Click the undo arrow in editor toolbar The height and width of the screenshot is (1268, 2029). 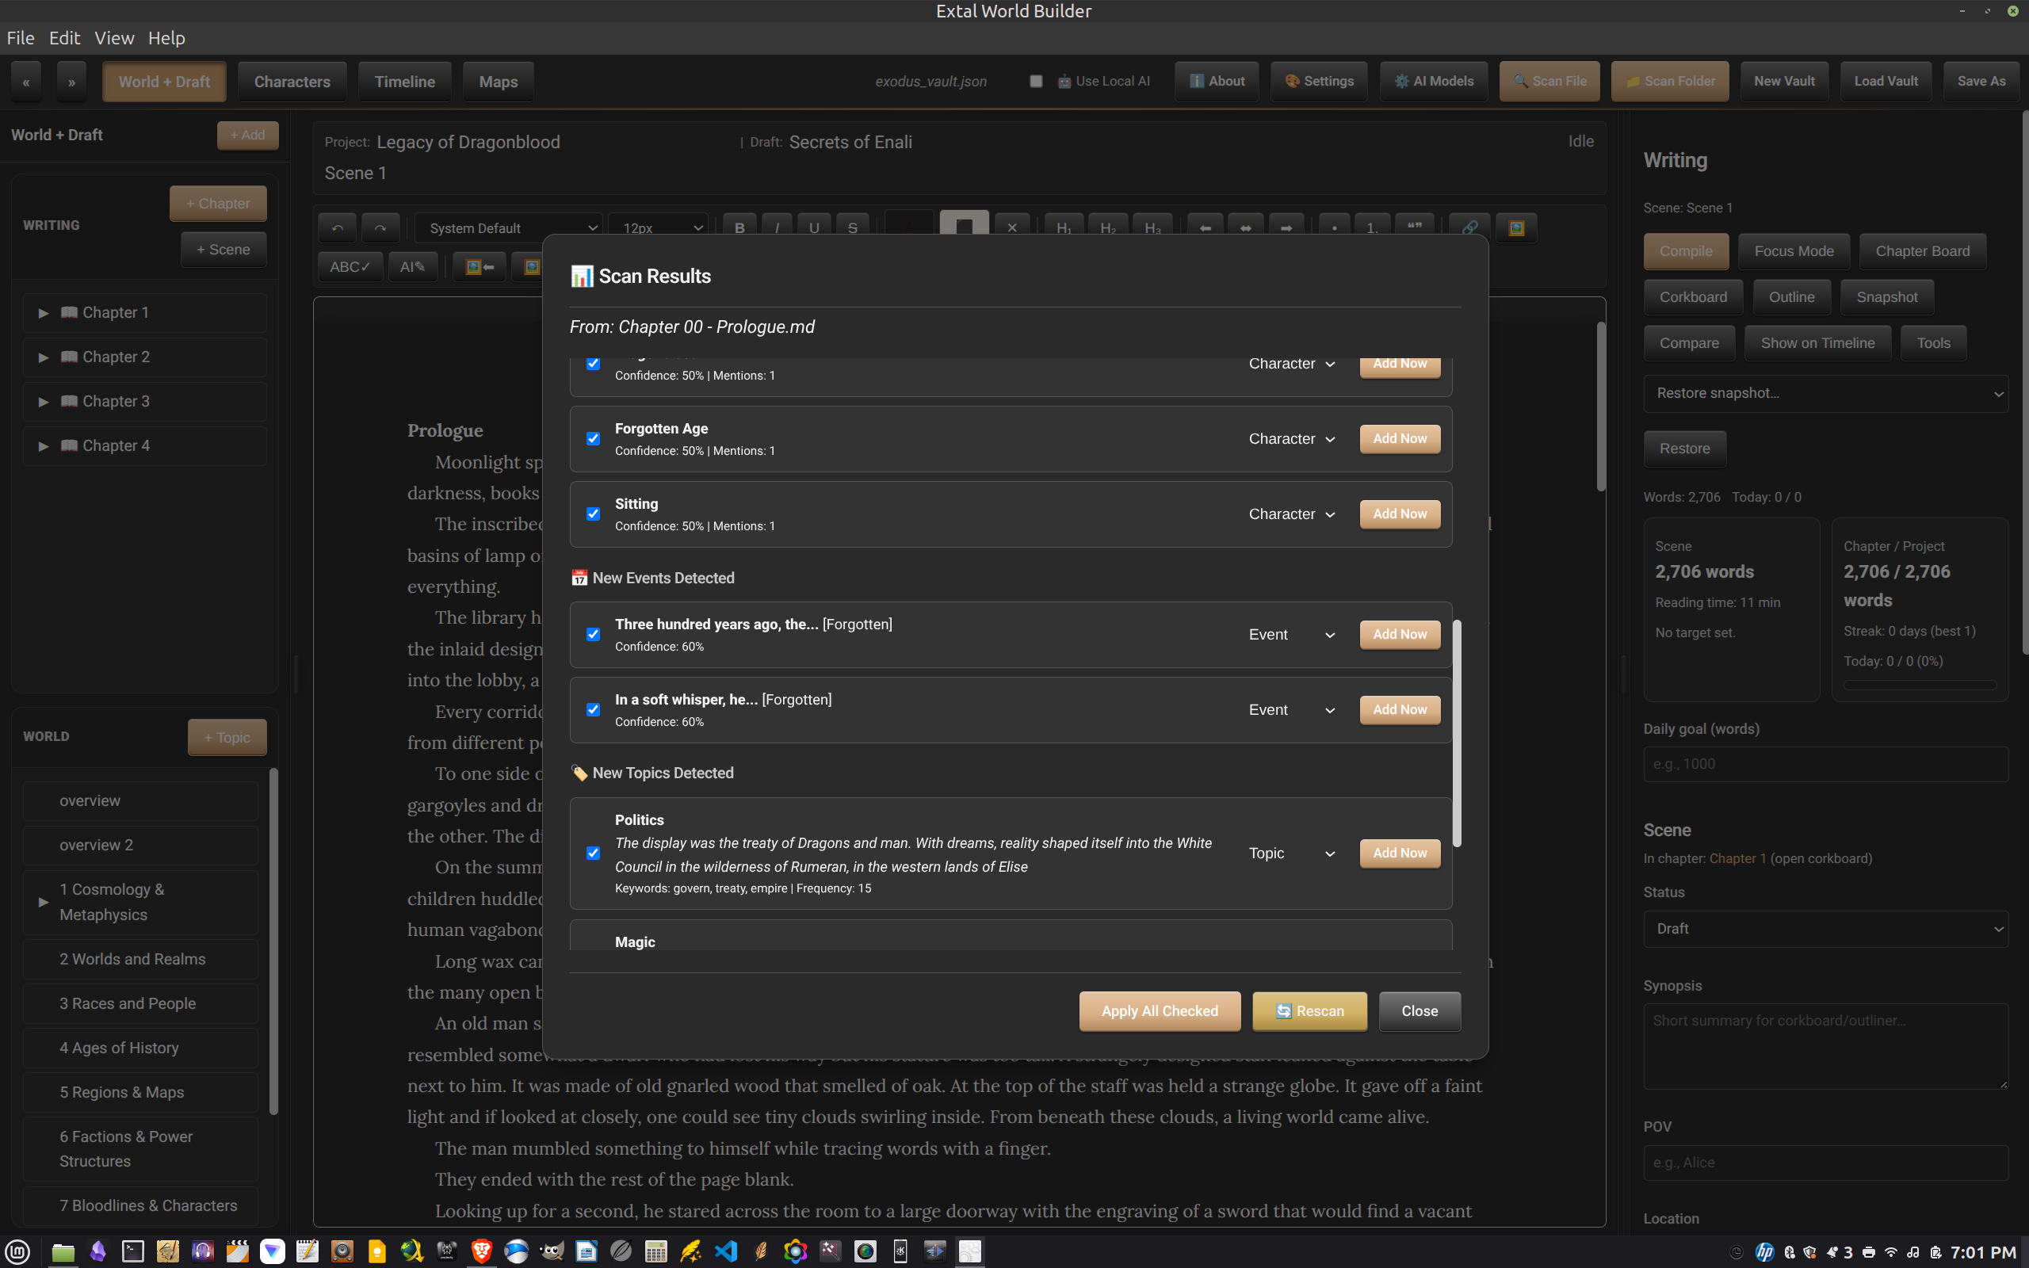337,227
